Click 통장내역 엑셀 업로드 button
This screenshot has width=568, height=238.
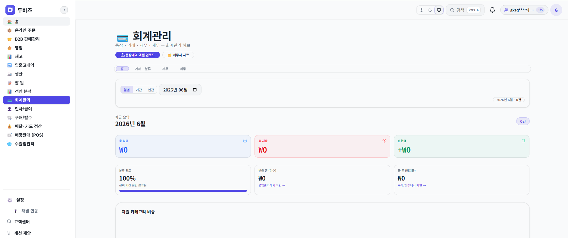click(x=138, y=55)
